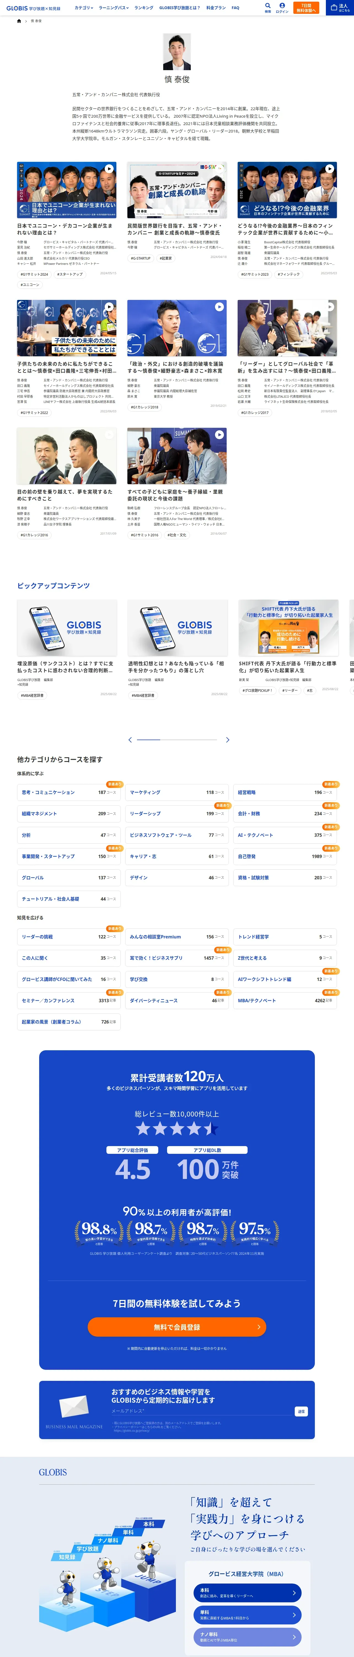Expand the カテゴリ dropdown menu
The image size is (354, 1657).
(84, 8)
